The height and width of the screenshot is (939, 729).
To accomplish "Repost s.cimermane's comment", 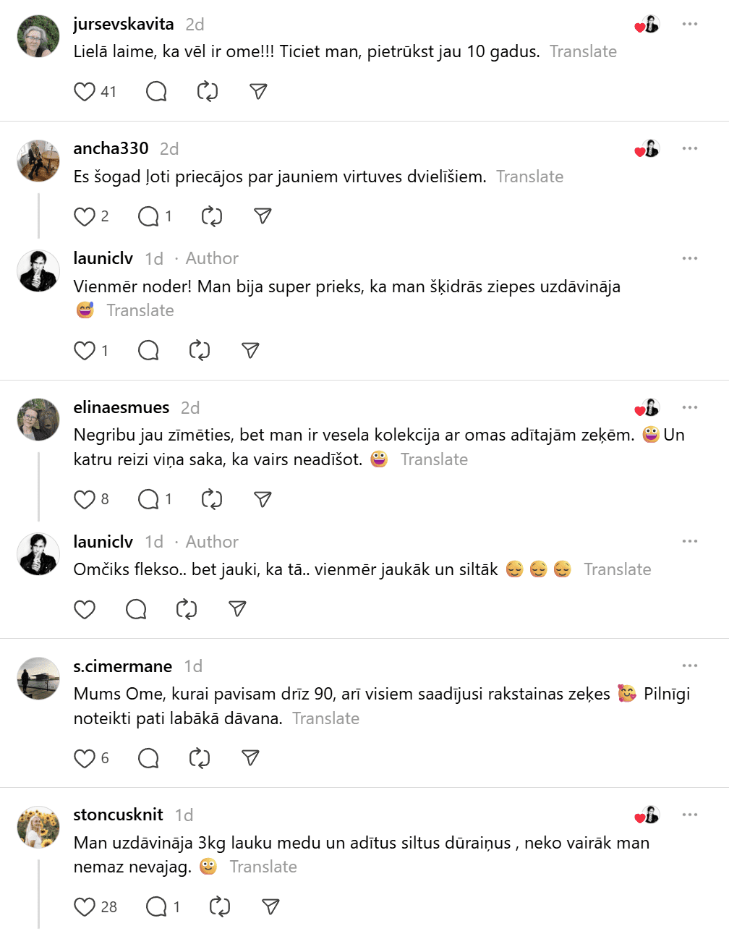I will pos(200,758).
